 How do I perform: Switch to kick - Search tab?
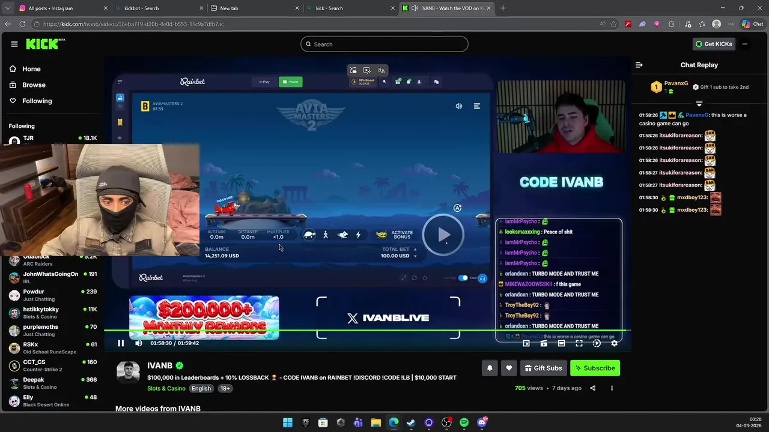[x=351, y=8]
